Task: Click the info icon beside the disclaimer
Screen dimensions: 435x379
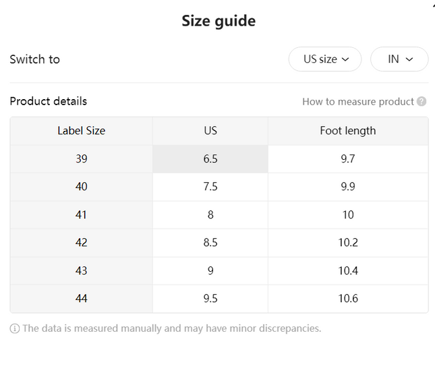Action: click(x=15, y=328)
